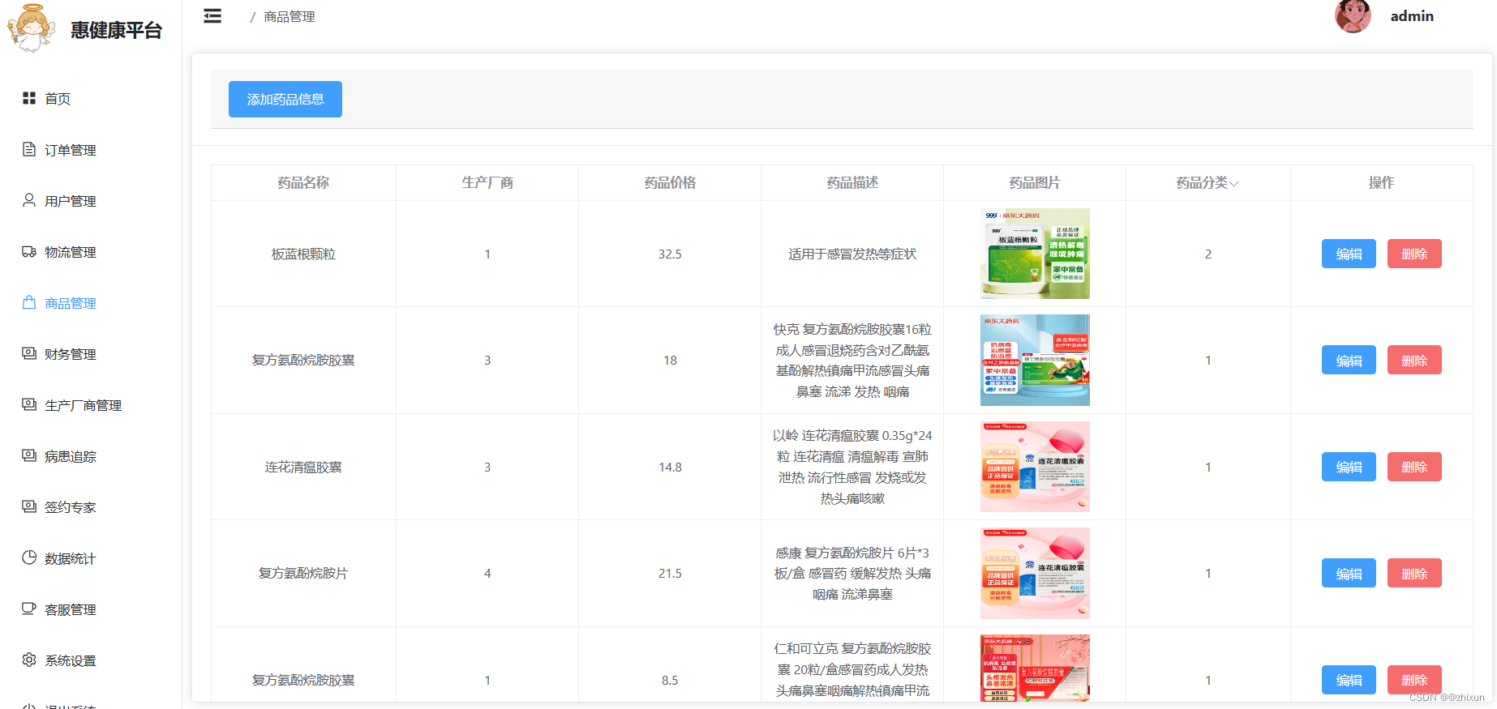
Task: Delete the 板蓝根颗粒 row
Action: [1414, 254]
